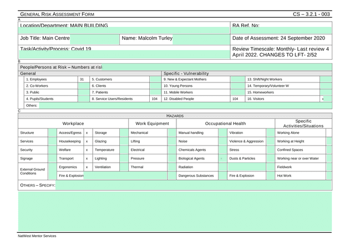
Task: Tick the Noise hazard box
Action: [x=223, y=142]
